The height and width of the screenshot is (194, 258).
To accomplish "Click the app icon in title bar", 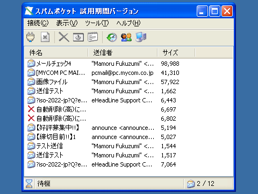I will pos(29,11).
